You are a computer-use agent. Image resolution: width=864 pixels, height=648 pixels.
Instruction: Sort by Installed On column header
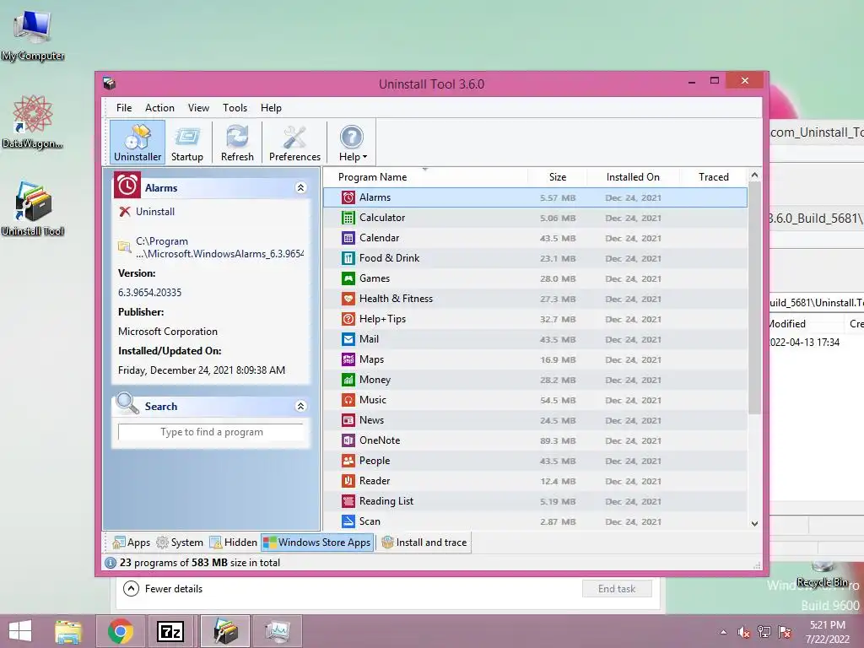(633, 177)
